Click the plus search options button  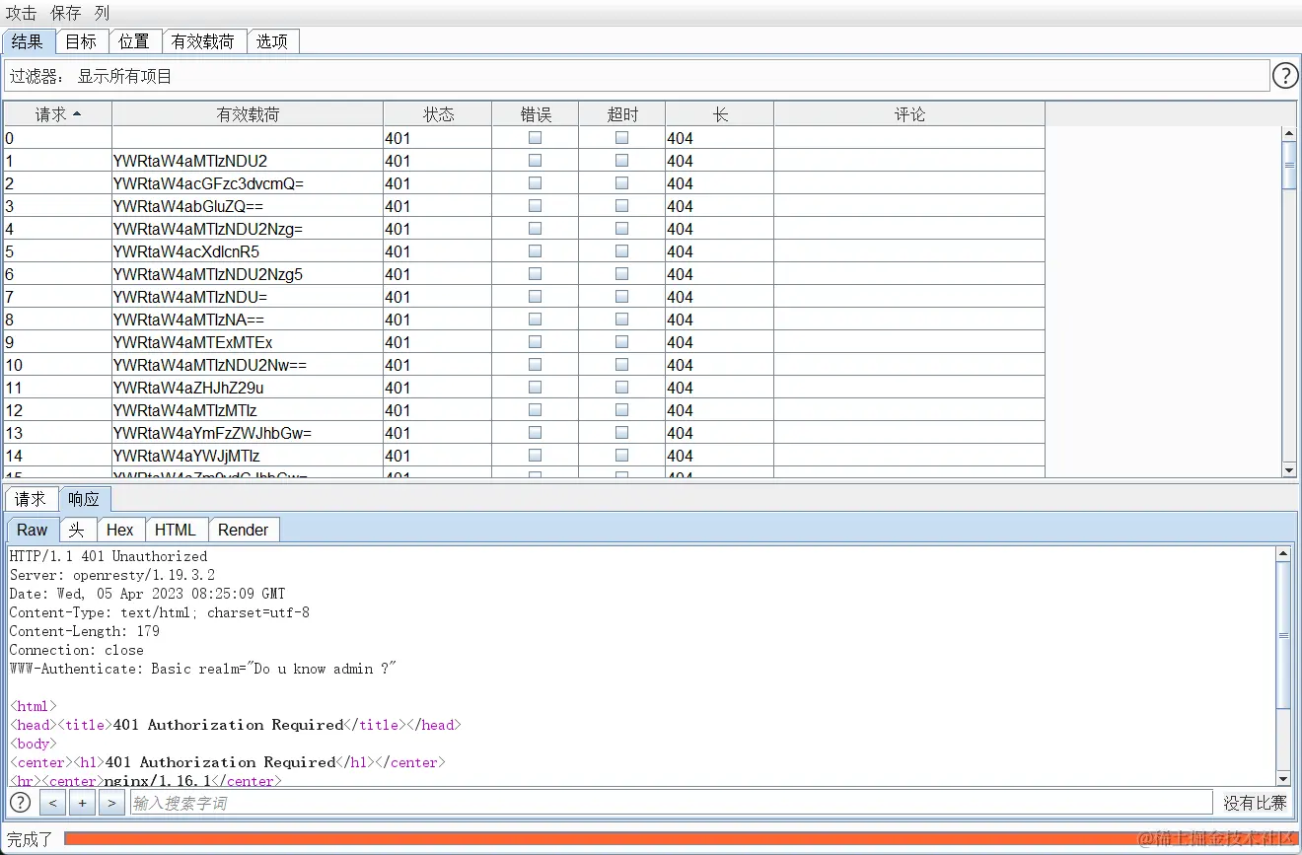[82, 803]
